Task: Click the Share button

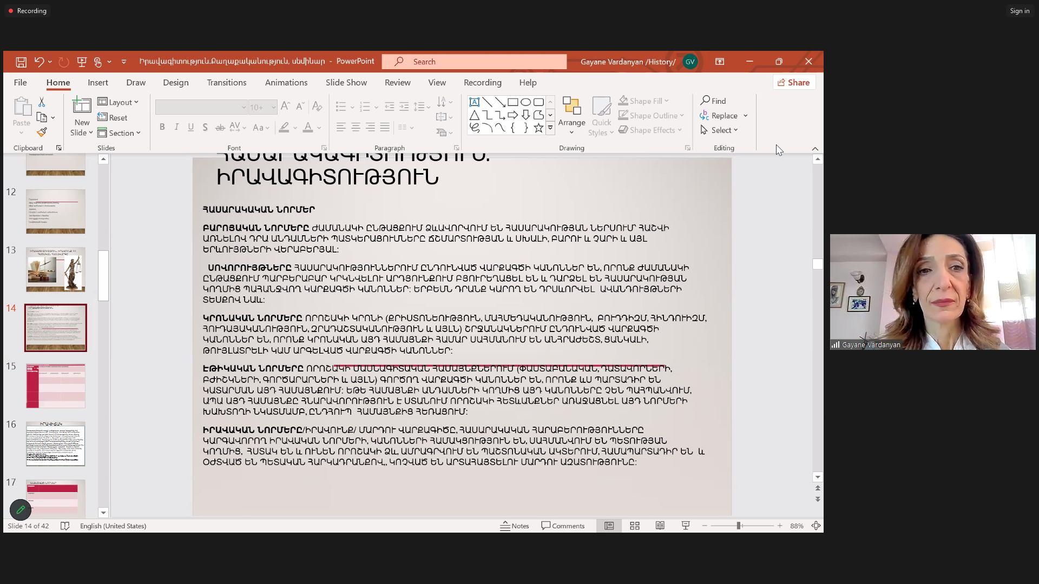Action: [793, 83]
